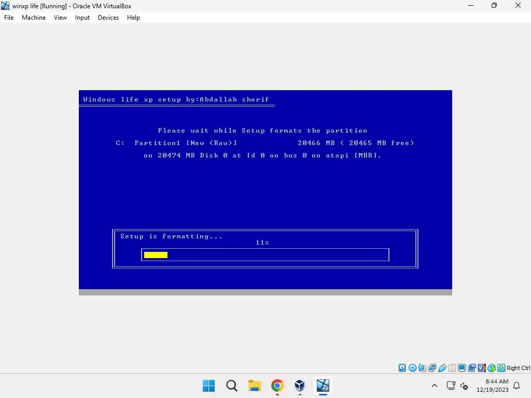
Task: Click the 'Setup is formatting...' text
Action: coord(171,236)
